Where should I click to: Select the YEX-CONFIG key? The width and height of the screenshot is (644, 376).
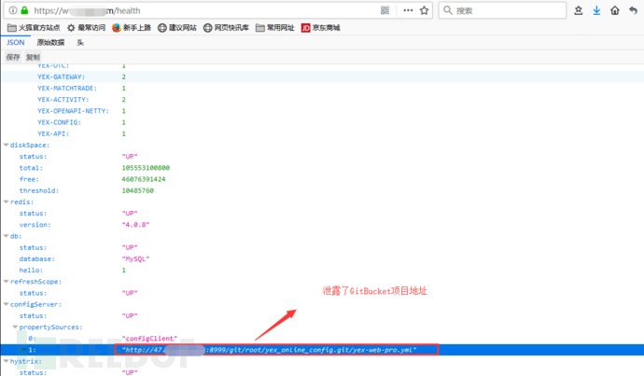pos(59,122)
